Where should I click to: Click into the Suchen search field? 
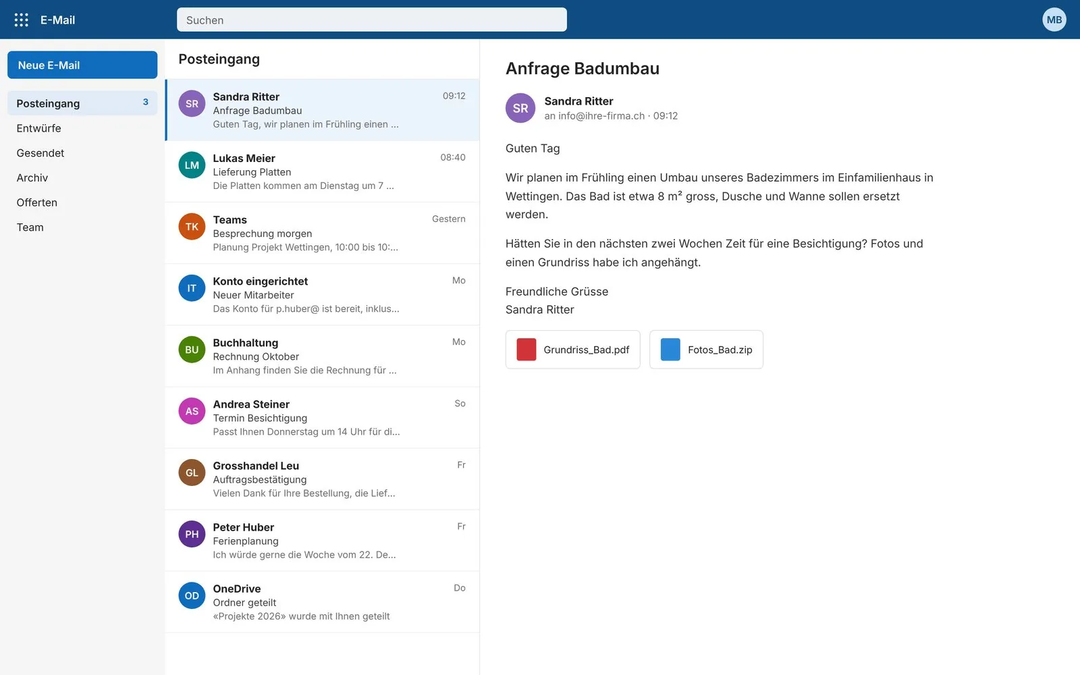372,20
